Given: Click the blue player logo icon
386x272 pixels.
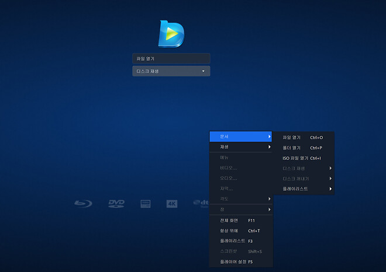Looking at the screenshot, I should [171, 34].
